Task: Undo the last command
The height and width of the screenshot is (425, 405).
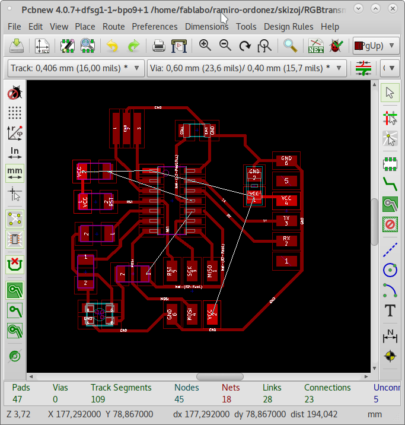Action: [x=112, y=46]
